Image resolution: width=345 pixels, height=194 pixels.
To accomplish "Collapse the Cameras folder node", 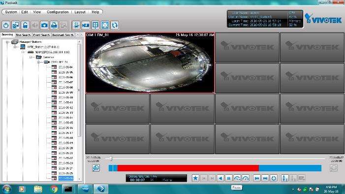I will pos(31,57).
